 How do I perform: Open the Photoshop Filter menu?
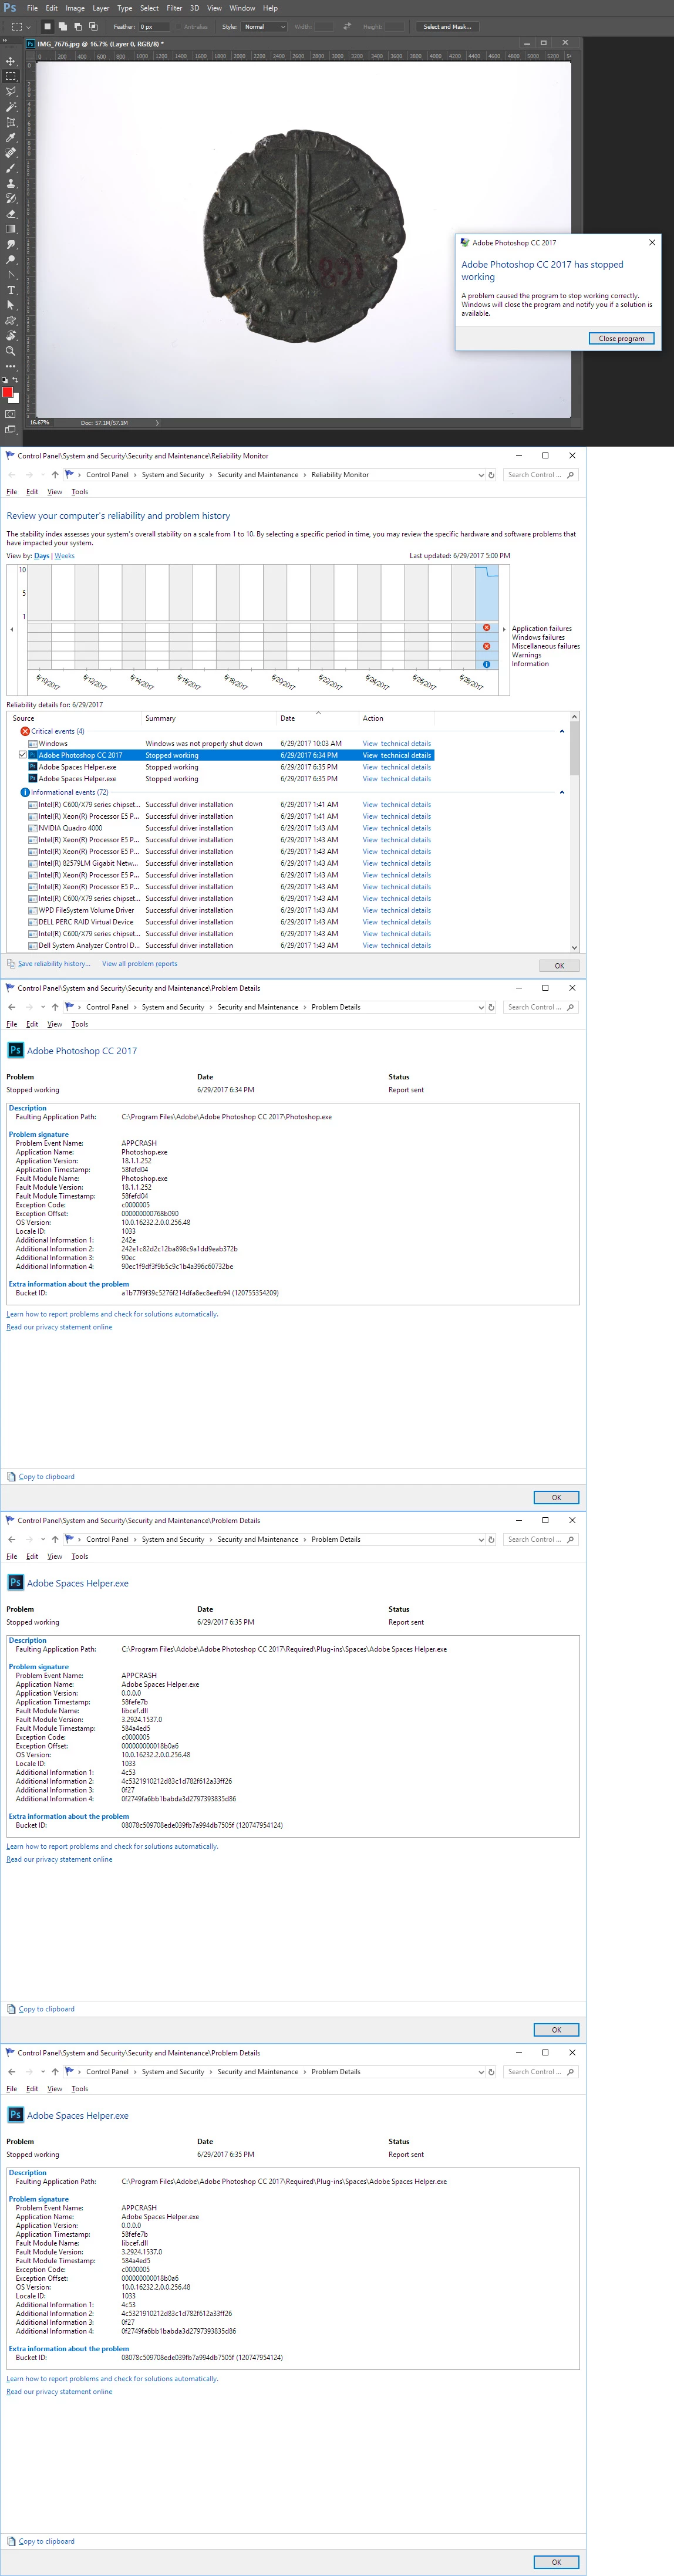pyautogui.click(x=174, y=8)
